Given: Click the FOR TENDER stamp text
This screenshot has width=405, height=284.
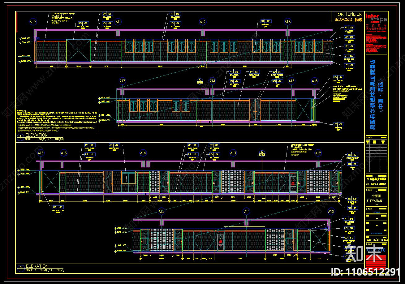Looking at the screenshot, I should click(x=349, y=14).
